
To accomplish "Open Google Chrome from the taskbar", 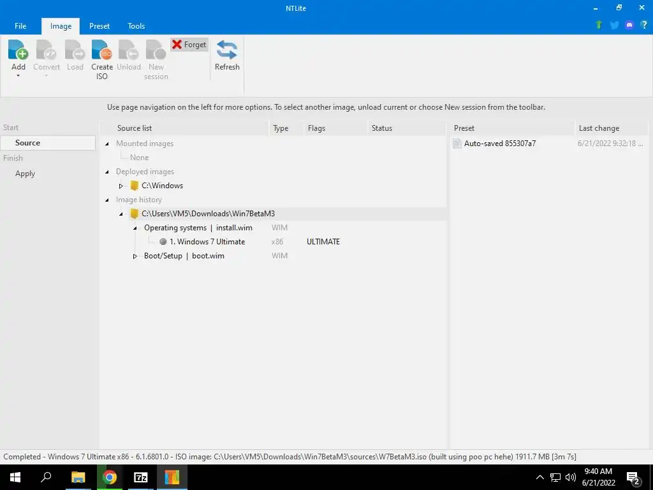I will click(x=110, y=477).
